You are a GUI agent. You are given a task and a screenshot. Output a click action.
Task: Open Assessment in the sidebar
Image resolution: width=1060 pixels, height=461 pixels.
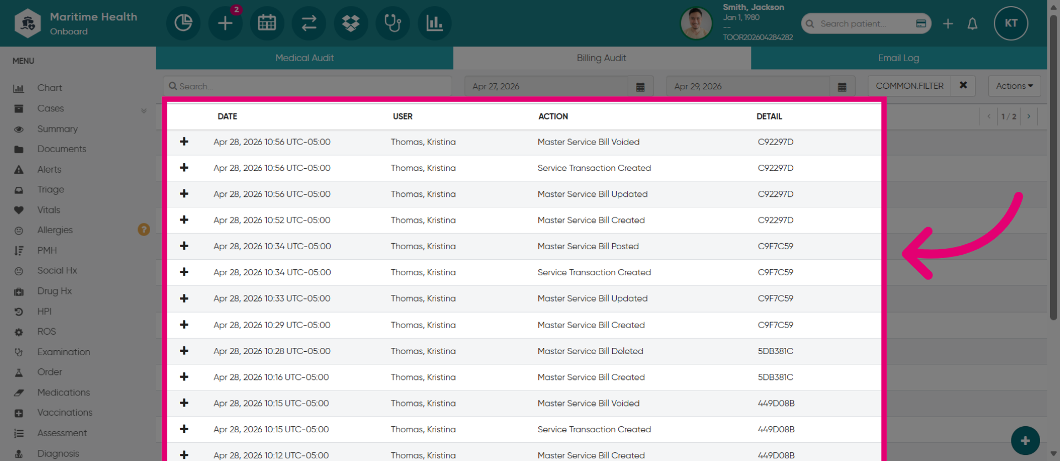[x=62, y=433]
